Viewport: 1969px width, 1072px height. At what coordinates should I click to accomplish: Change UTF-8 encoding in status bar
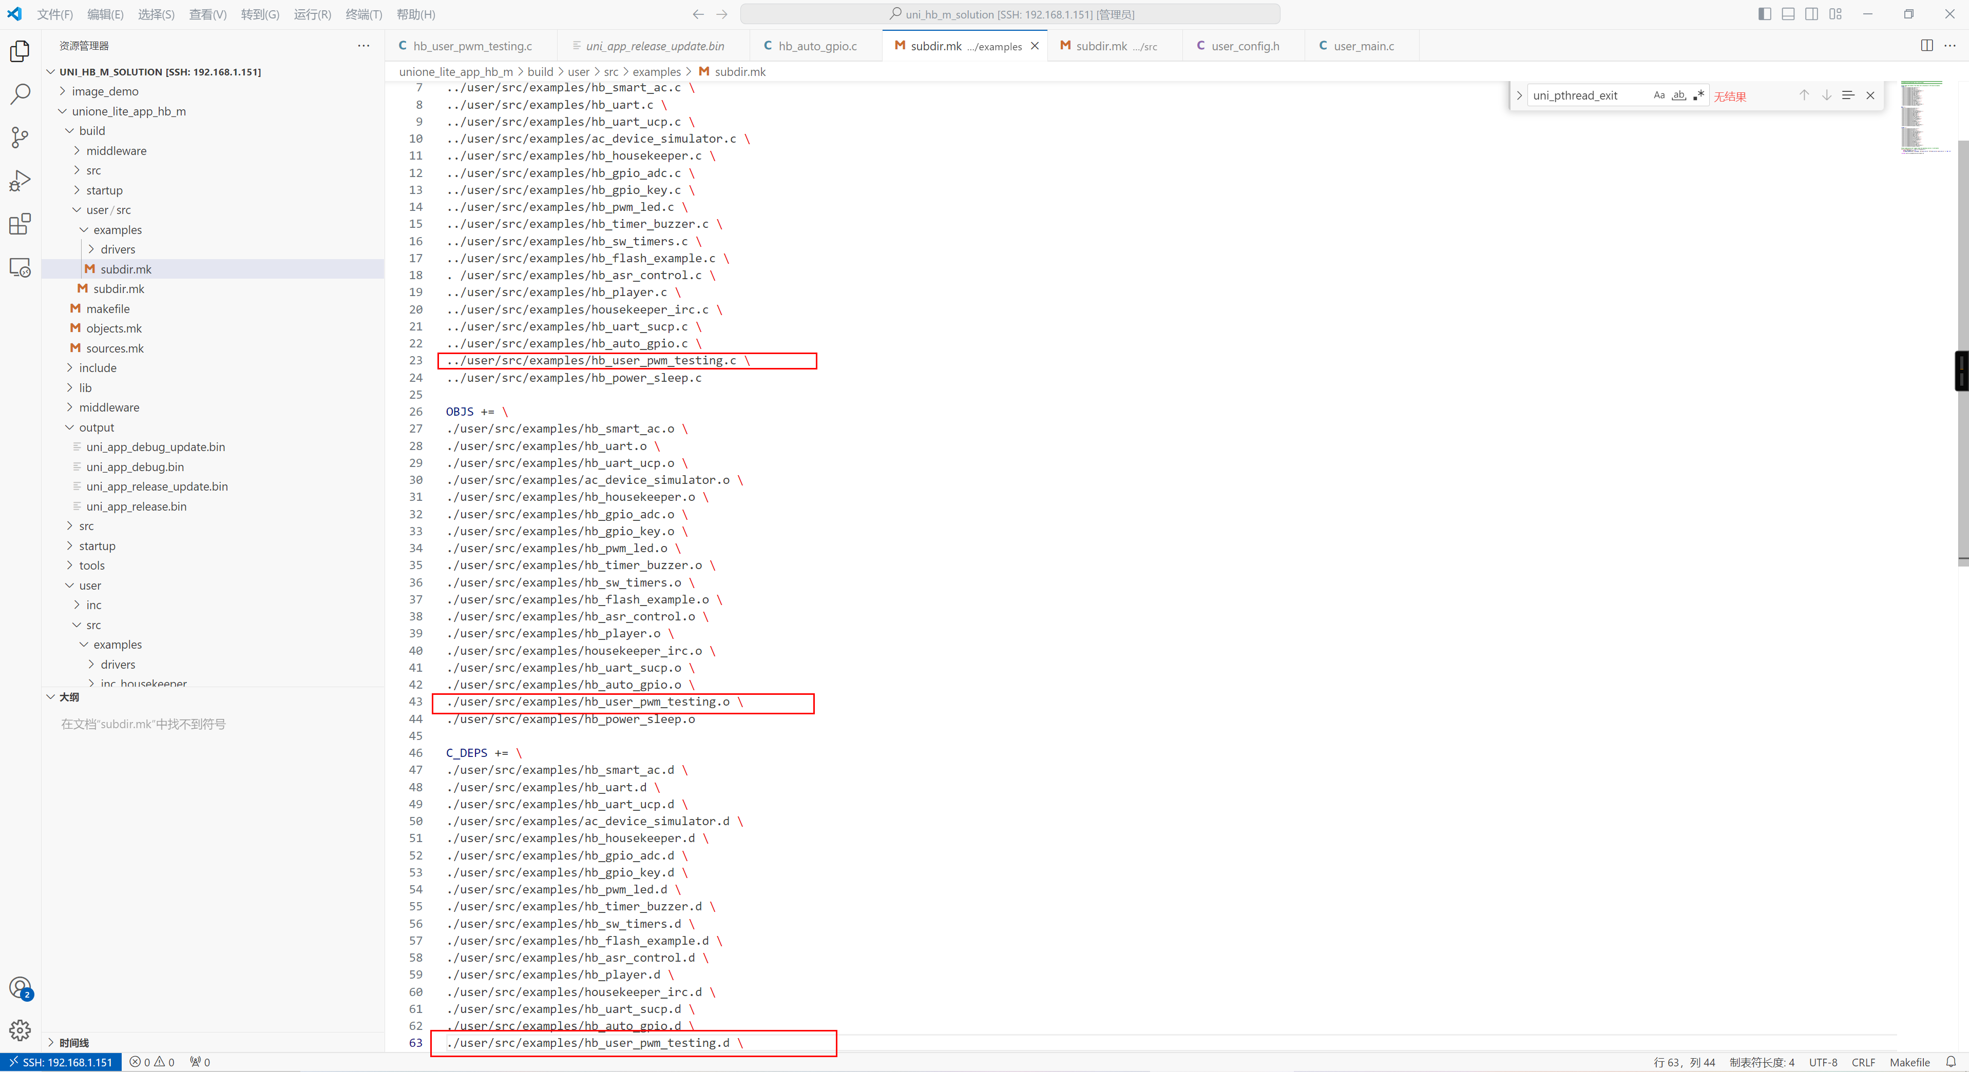(x=1822, y=1062)
